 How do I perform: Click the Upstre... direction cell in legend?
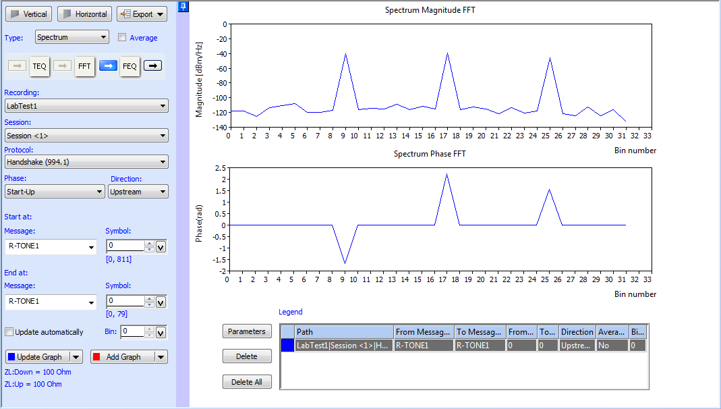pos(577,346)
